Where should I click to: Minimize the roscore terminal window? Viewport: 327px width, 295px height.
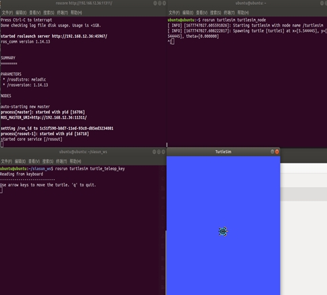155,3
